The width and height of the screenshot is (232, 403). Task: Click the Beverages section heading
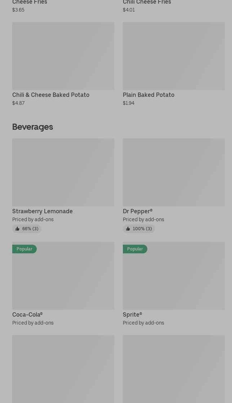[32, 127]
